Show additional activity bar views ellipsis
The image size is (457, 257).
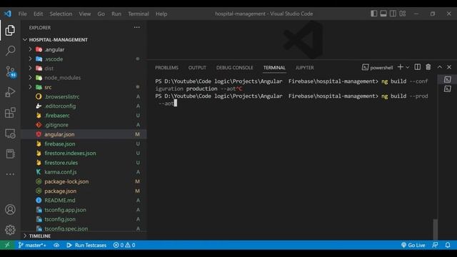point(10,174)
